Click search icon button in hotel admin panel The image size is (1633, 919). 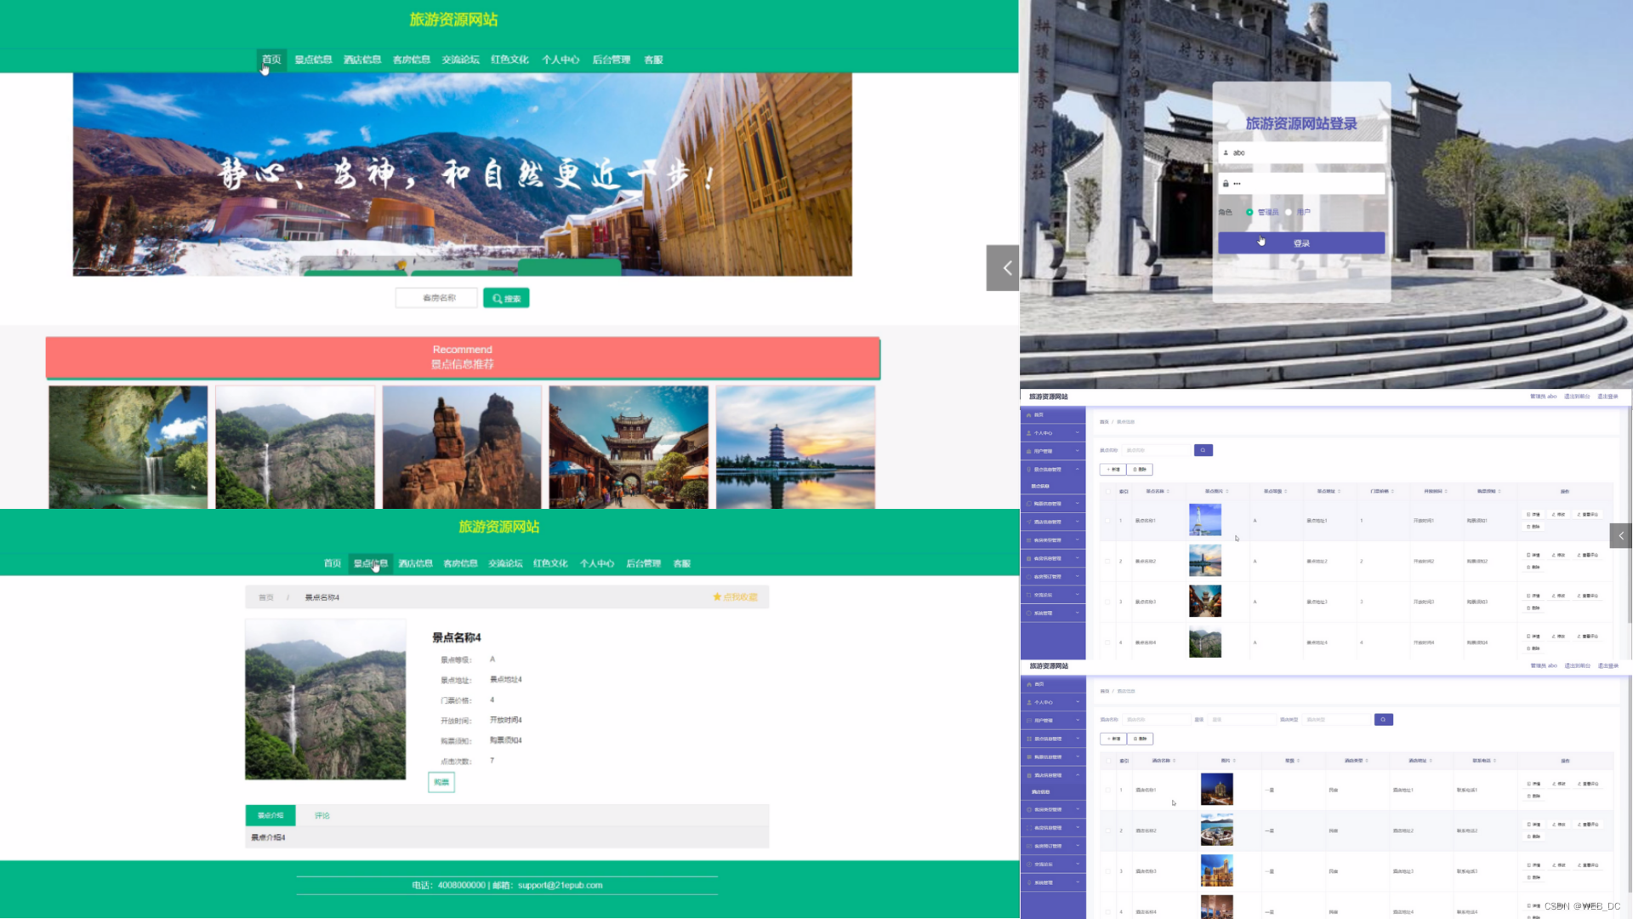[1384, 720]
